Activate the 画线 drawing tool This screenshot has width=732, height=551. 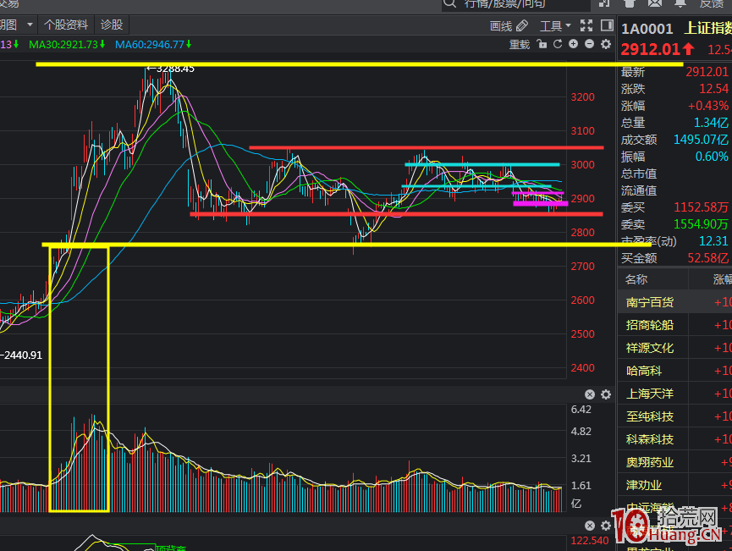point(509,25)
